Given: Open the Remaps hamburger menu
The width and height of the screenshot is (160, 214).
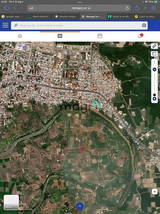Looking at the screenshot, I should click(x=6, y=25).
